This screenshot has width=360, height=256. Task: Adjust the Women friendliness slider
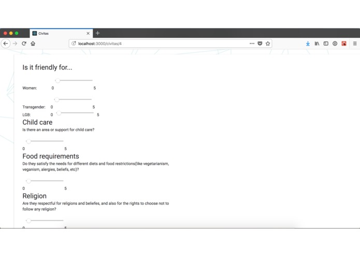coord(74,80)
